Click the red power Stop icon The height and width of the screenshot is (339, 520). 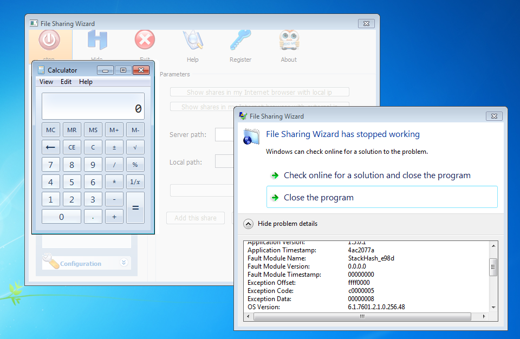tap(49, 40)
